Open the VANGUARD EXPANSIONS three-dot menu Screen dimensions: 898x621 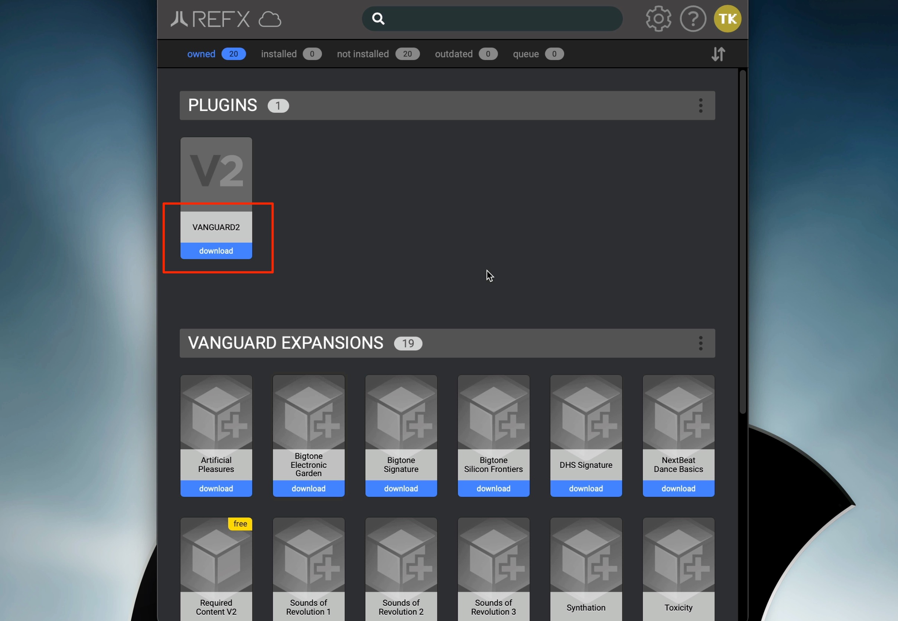pos(700,343)
